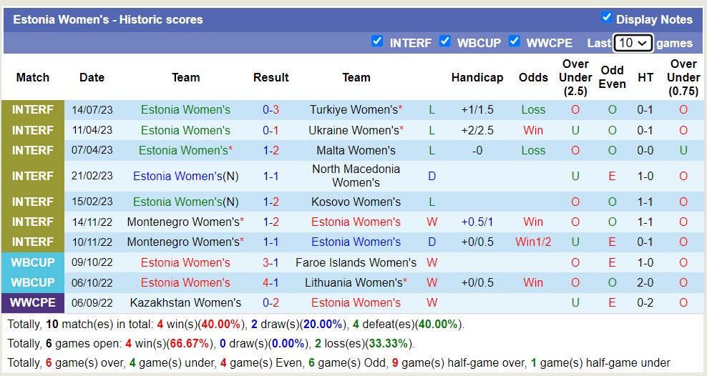Viewport: 707px width, 376px height.
Task: Click the WBCUP label on 09/10/22 row
Action: [x=32, y=262]
